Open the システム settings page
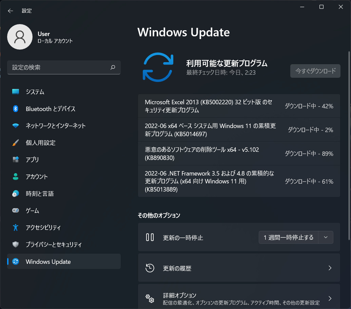 click(x=64, y=92)
